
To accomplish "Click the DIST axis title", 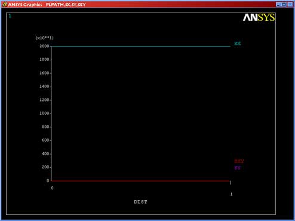I will [140, 202].
